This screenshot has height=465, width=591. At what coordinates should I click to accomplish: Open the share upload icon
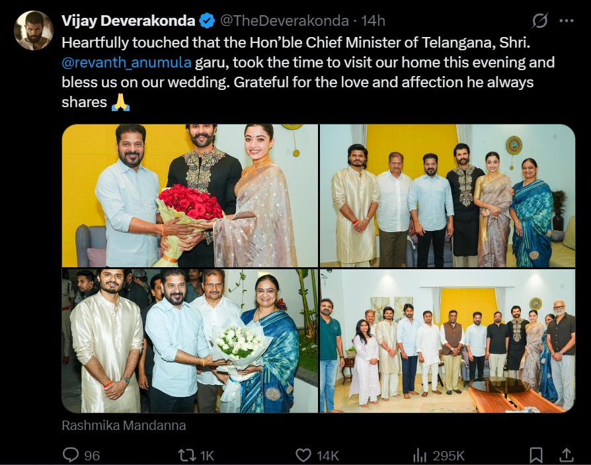[566, 455]
